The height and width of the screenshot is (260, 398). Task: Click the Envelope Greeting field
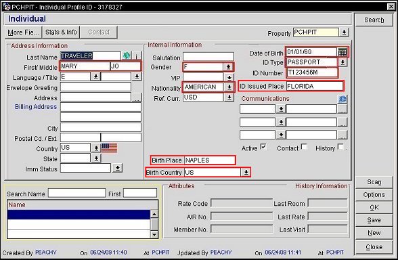95,87
